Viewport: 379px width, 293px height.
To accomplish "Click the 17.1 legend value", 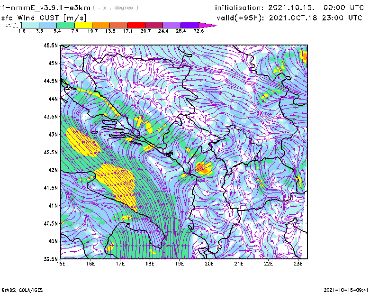I will (127, 31).
